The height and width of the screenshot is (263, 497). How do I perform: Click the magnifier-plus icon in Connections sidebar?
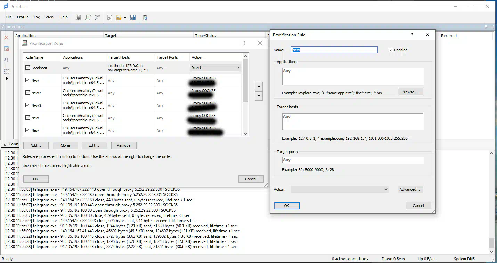[6, 60]
